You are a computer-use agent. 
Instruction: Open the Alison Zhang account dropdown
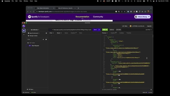[142, 17]
